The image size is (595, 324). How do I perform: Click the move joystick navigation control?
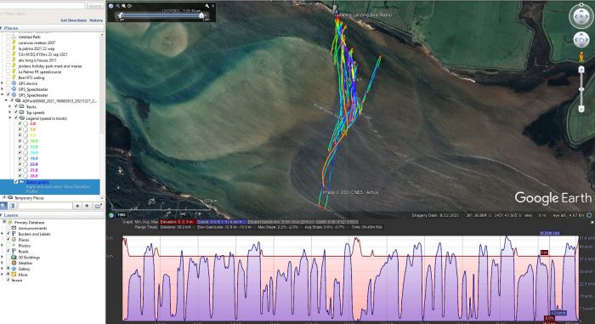581,40
